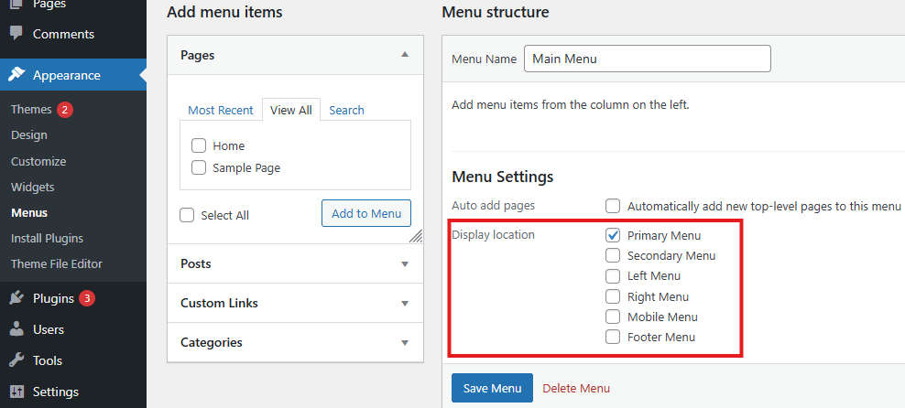Viewport: 905px width, 408px height.
Task: Tick the Select All checkbox
Action: [187, 216]
